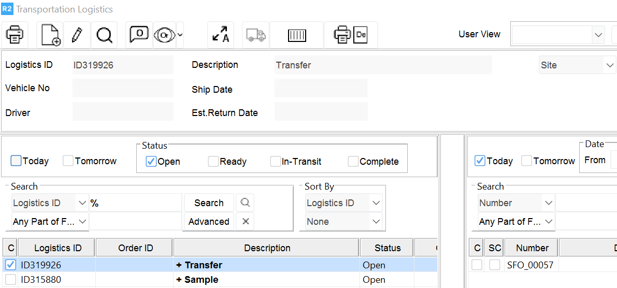617x288 pixels.
Task: Enable the In-Transit status checkbox
Action: (276, 162)
